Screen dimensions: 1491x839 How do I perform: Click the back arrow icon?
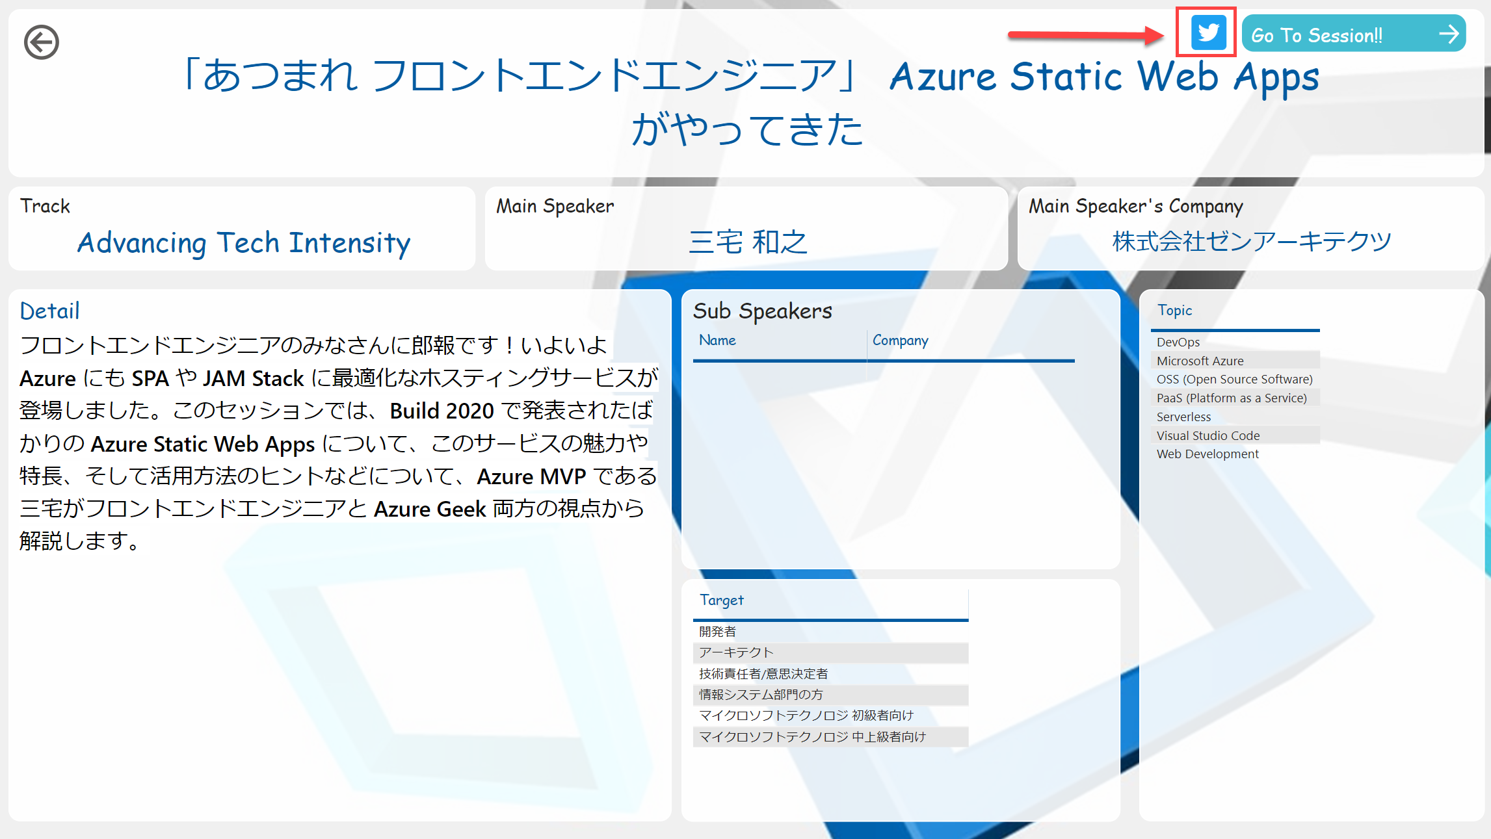42,42
